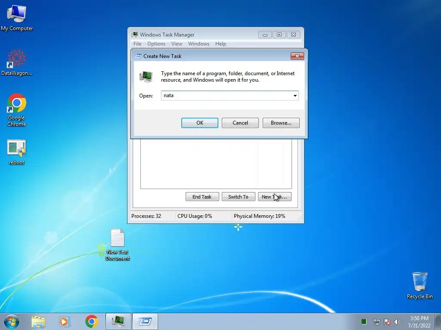The width and height of the screenshot is (441, 330).
Task: Switch to Task Manager taskbar button
Action: pyautogui.click(x=118, y=321)
